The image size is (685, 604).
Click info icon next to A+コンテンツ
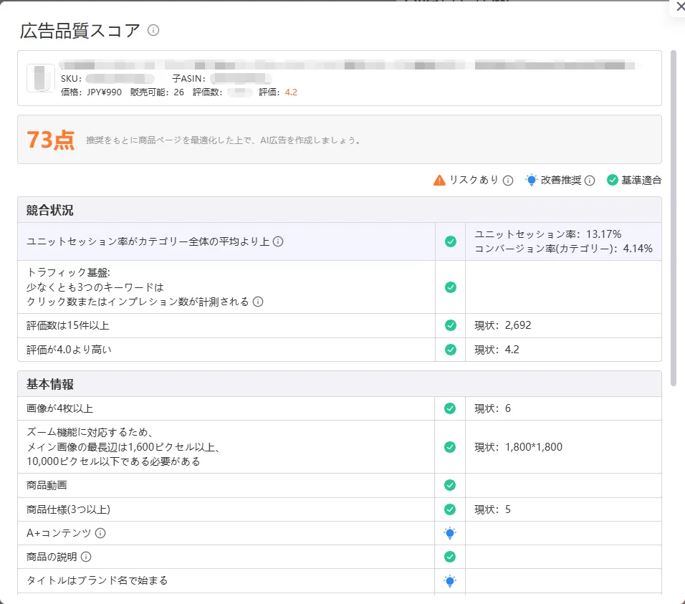pos(100,533)
